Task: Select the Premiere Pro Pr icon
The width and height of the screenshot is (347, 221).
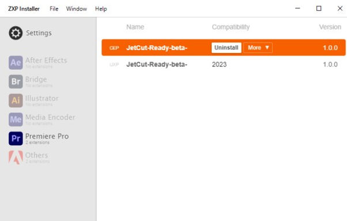Action: tap(16, 138)
